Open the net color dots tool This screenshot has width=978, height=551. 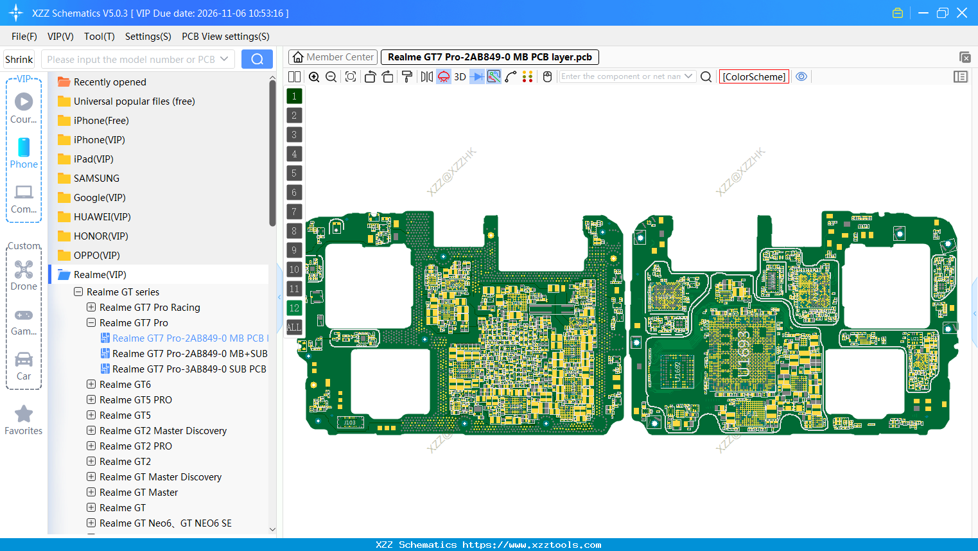[x=527, y=76]
